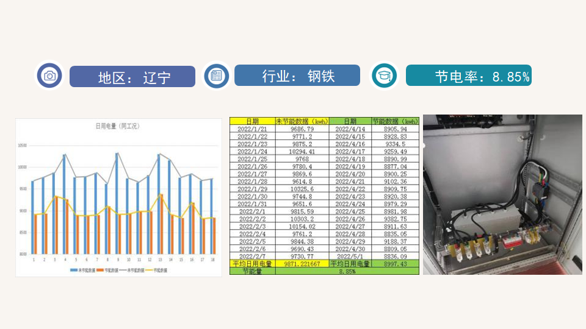Click the blue bar legend swatch
The width and height of the screenshot is (586, 329).
click(x=74, y=270)
